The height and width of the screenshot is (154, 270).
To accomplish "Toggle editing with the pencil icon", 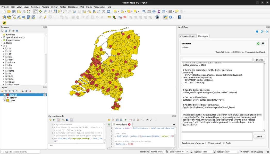I will 45,17.
